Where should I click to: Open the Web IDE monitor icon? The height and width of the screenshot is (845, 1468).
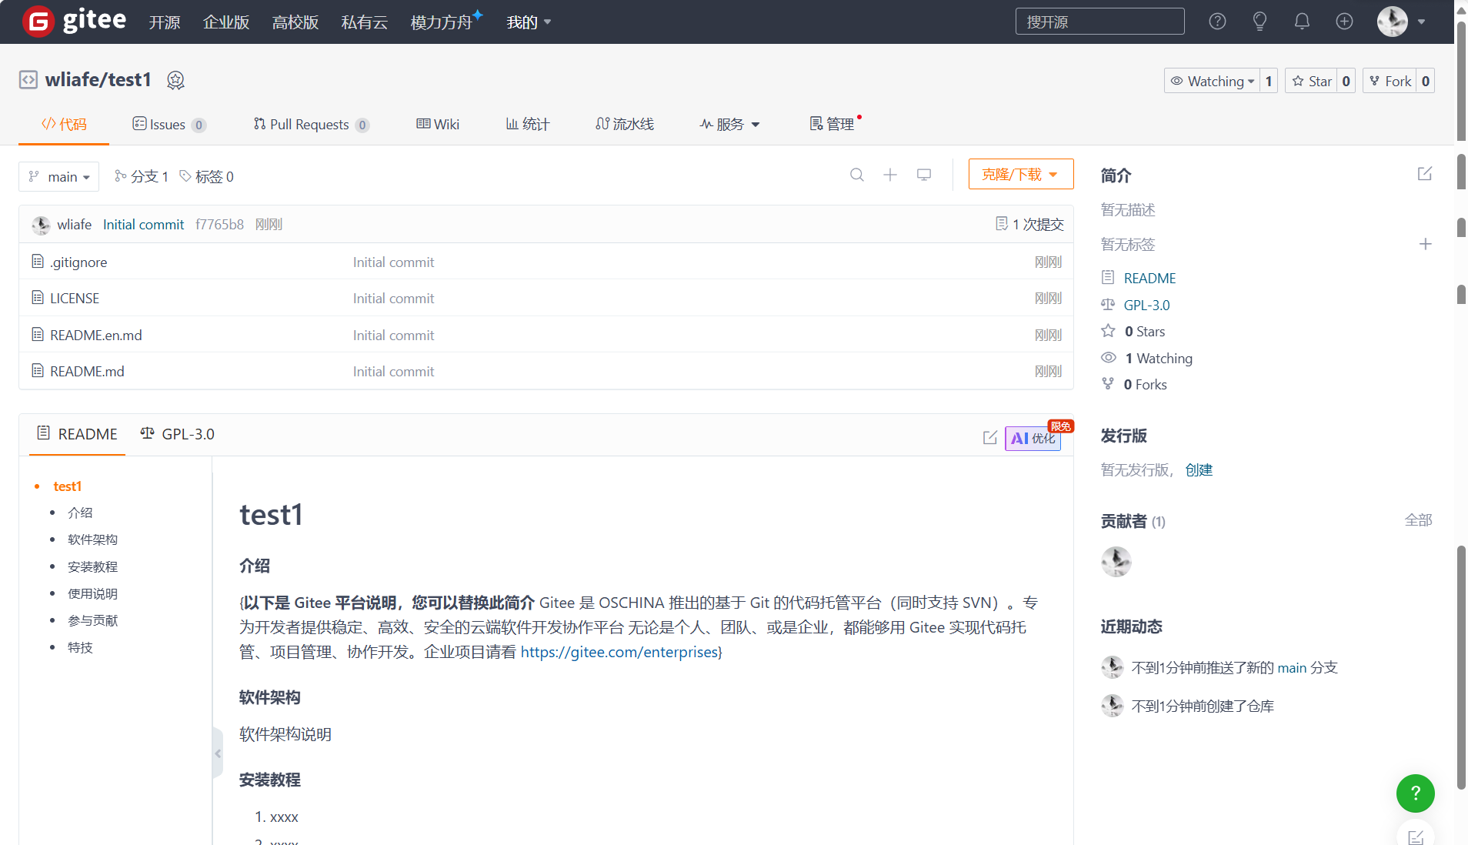point(924,175)
